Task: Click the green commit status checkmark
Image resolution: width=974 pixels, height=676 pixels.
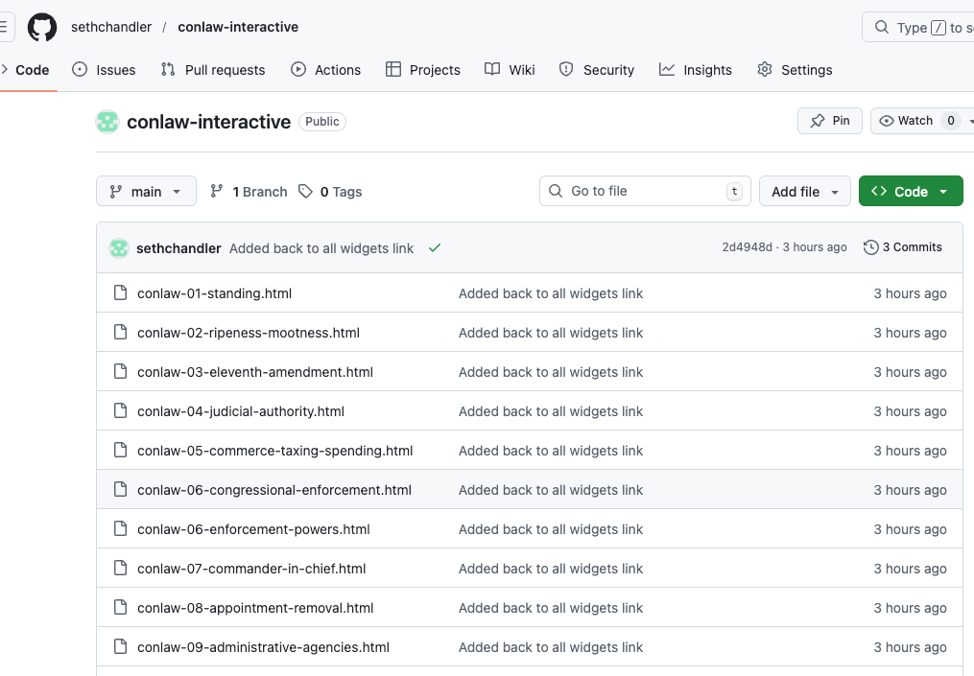Action: coord(435,248)
